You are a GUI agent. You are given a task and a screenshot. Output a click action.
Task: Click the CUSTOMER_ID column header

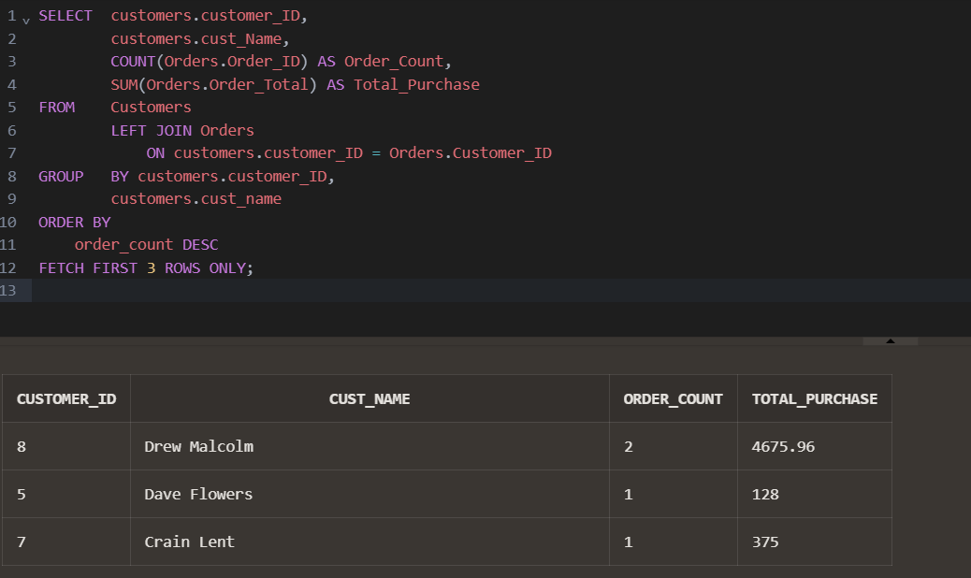coord(66,399)
